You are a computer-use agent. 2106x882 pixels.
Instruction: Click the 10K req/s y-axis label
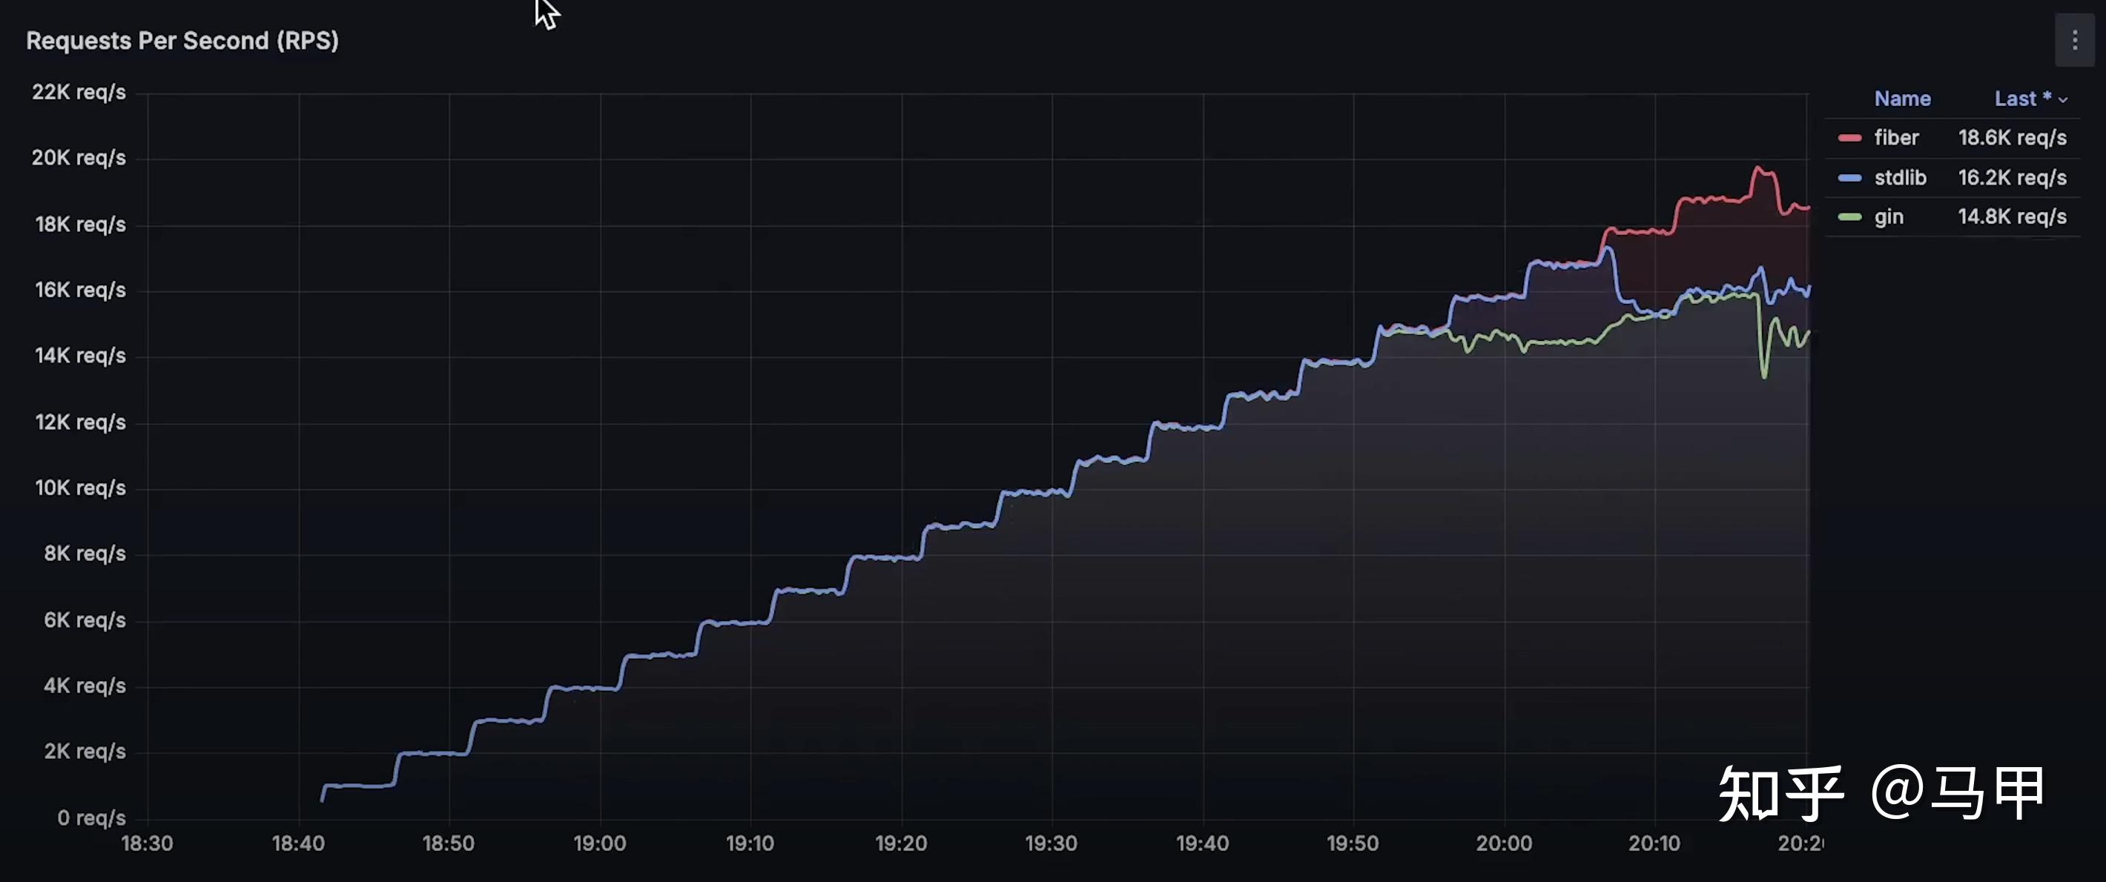click(80, 488)
